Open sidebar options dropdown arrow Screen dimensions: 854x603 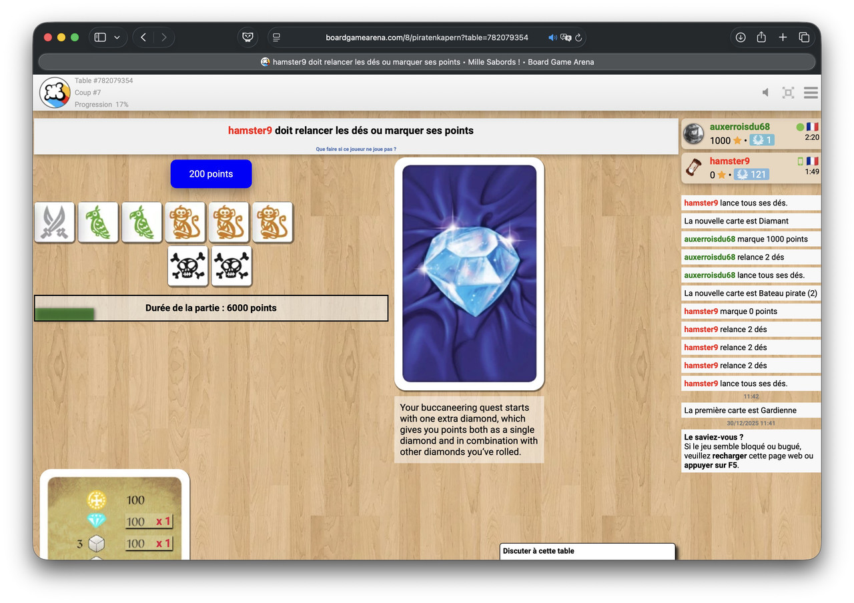click(117, 37)
